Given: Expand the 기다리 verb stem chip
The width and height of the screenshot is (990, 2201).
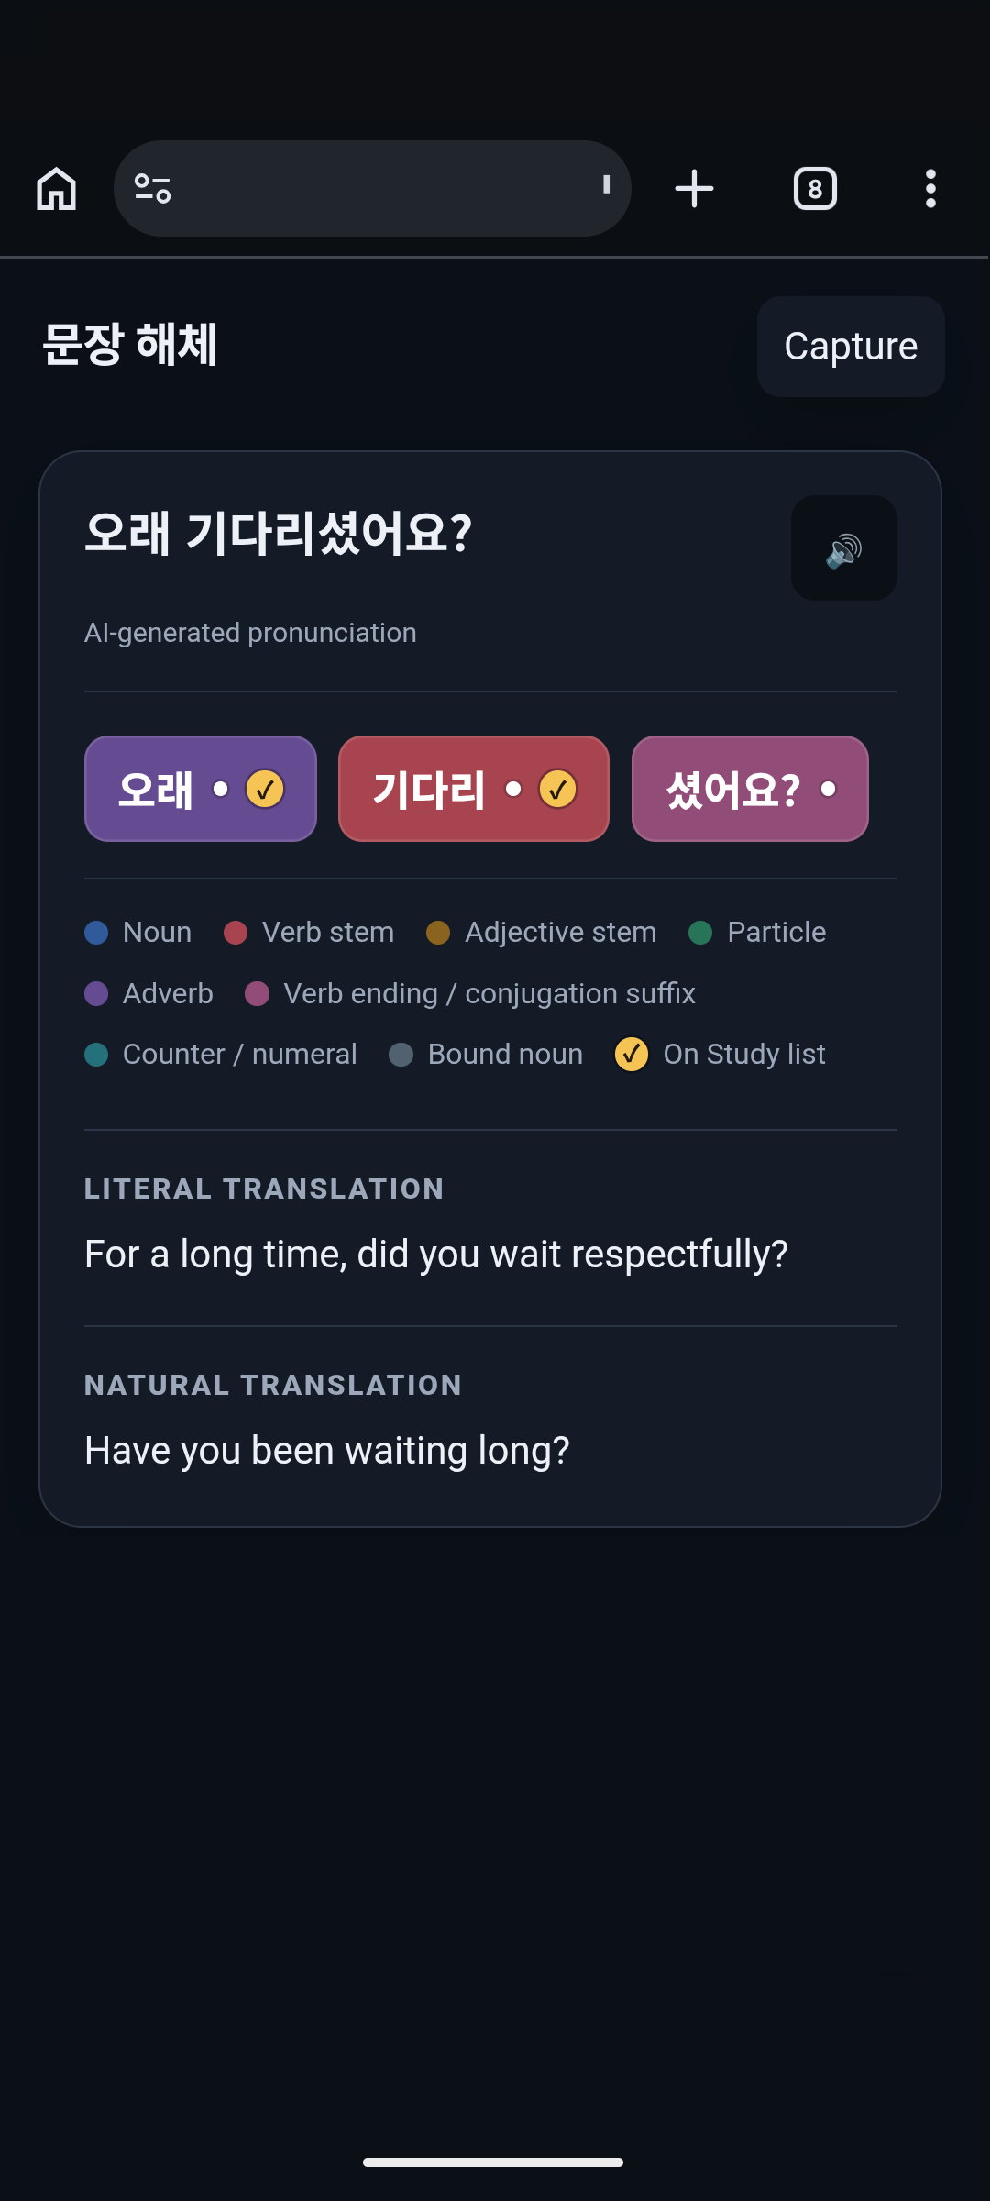Looking at the screenshot, I should pos(474,789).
